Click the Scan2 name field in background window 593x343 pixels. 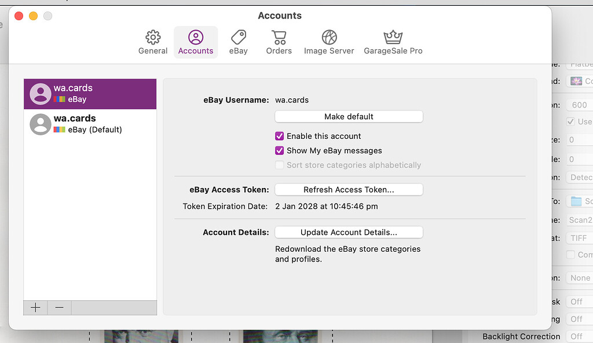(579, 220)
